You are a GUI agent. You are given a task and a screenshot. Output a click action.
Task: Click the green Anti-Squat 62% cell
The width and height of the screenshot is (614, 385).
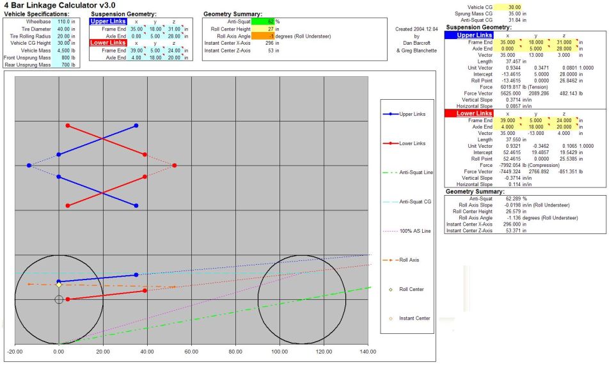[263, 22]
